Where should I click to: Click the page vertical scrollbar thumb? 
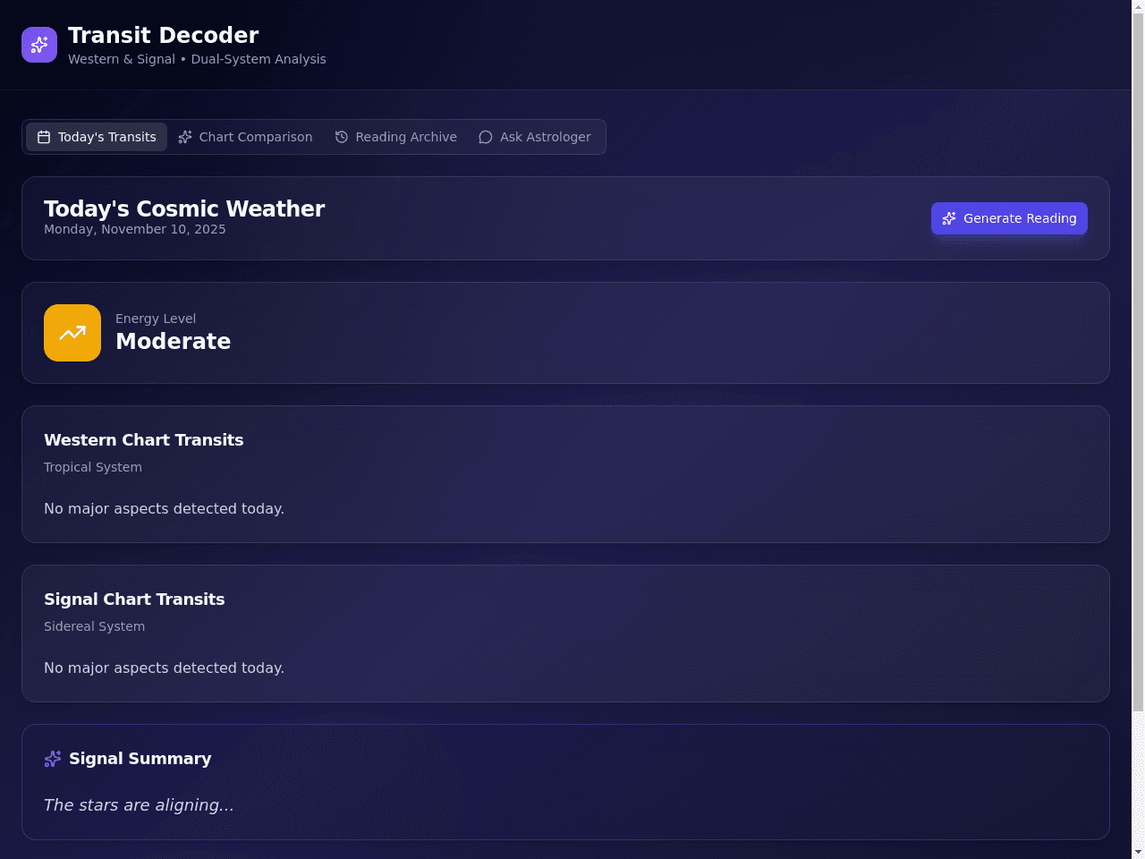(x=1138, y=362)
